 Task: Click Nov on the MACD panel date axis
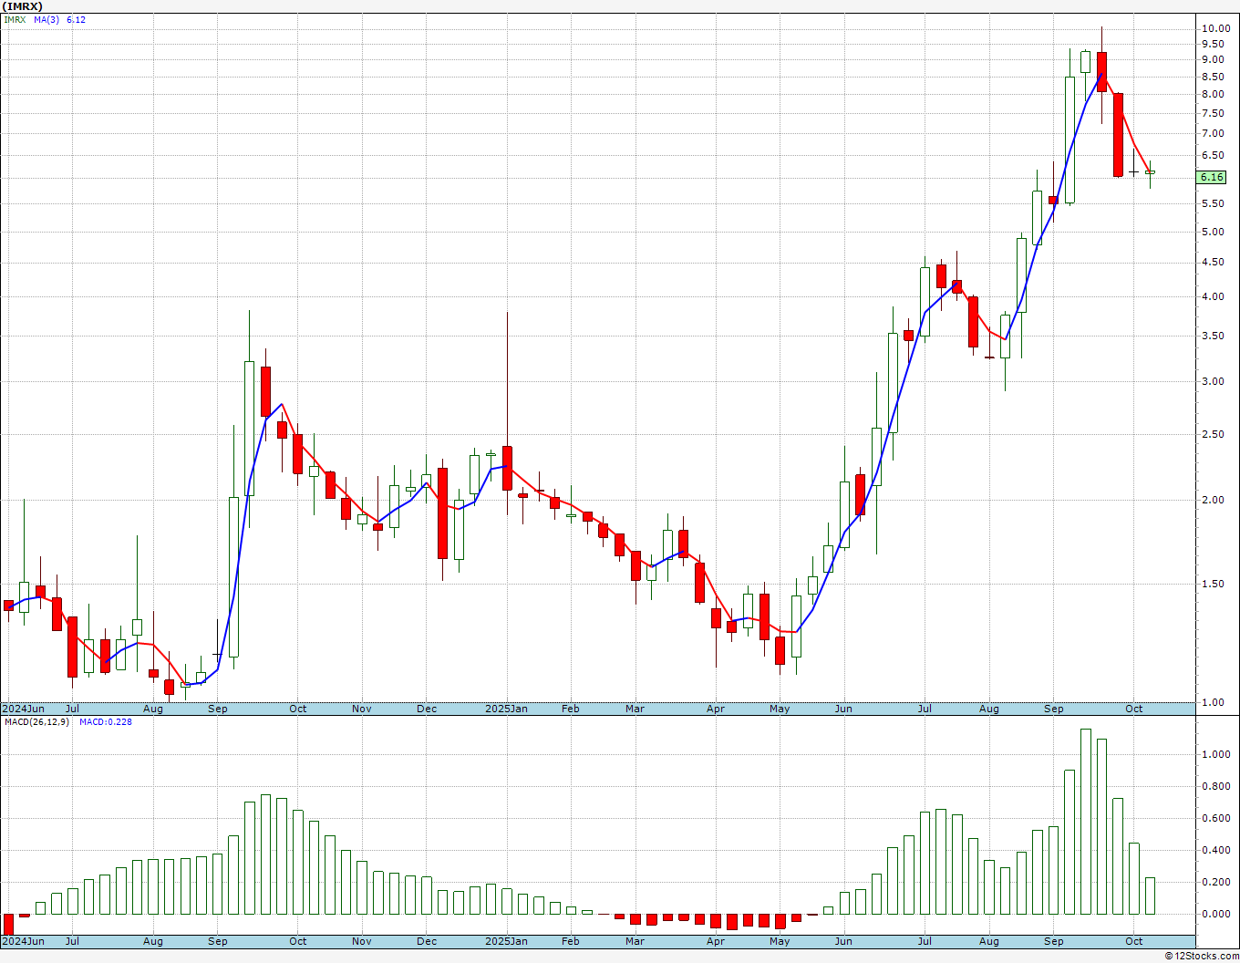[x=362, y=941]
